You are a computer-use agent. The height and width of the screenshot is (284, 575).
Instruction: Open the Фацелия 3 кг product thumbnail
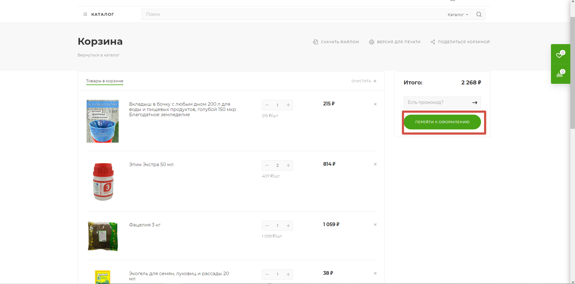103,236
